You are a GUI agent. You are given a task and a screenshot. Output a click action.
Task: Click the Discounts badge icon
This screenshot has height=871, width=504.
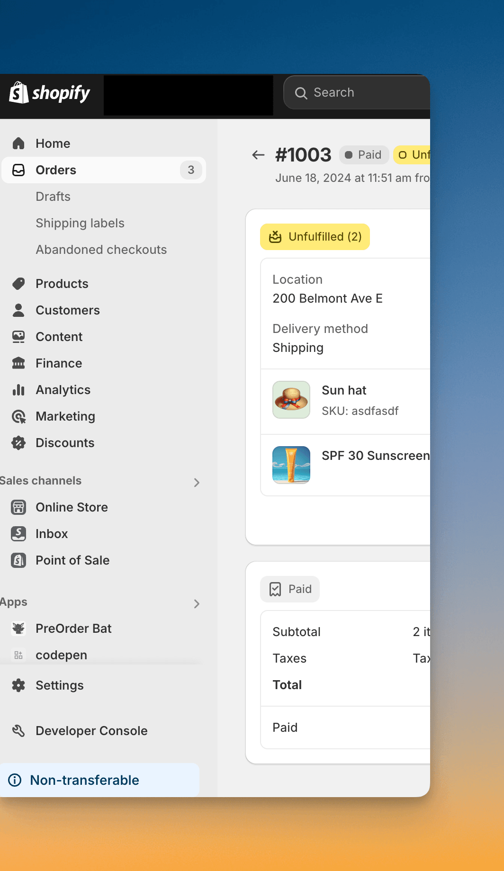click(18, 443)
